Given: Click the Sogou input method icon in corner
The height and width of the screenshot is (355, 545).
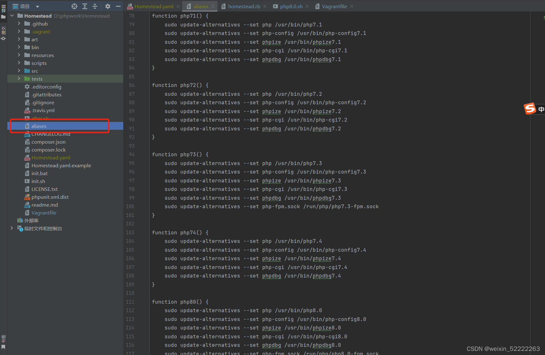Looking at the screenshot, I should (530, 109).
